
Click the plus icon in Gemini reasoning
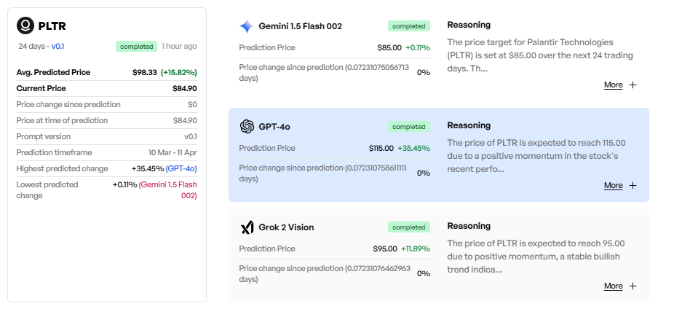[x=633, y=85]
